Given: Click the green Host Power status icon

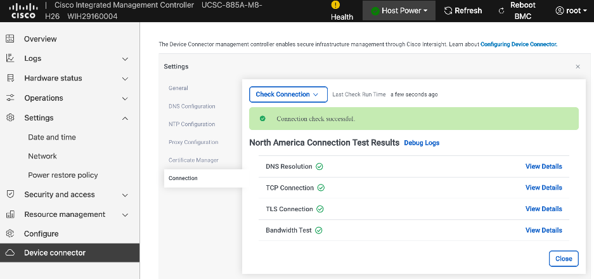Looking at the screenshot, I should 375,11.
